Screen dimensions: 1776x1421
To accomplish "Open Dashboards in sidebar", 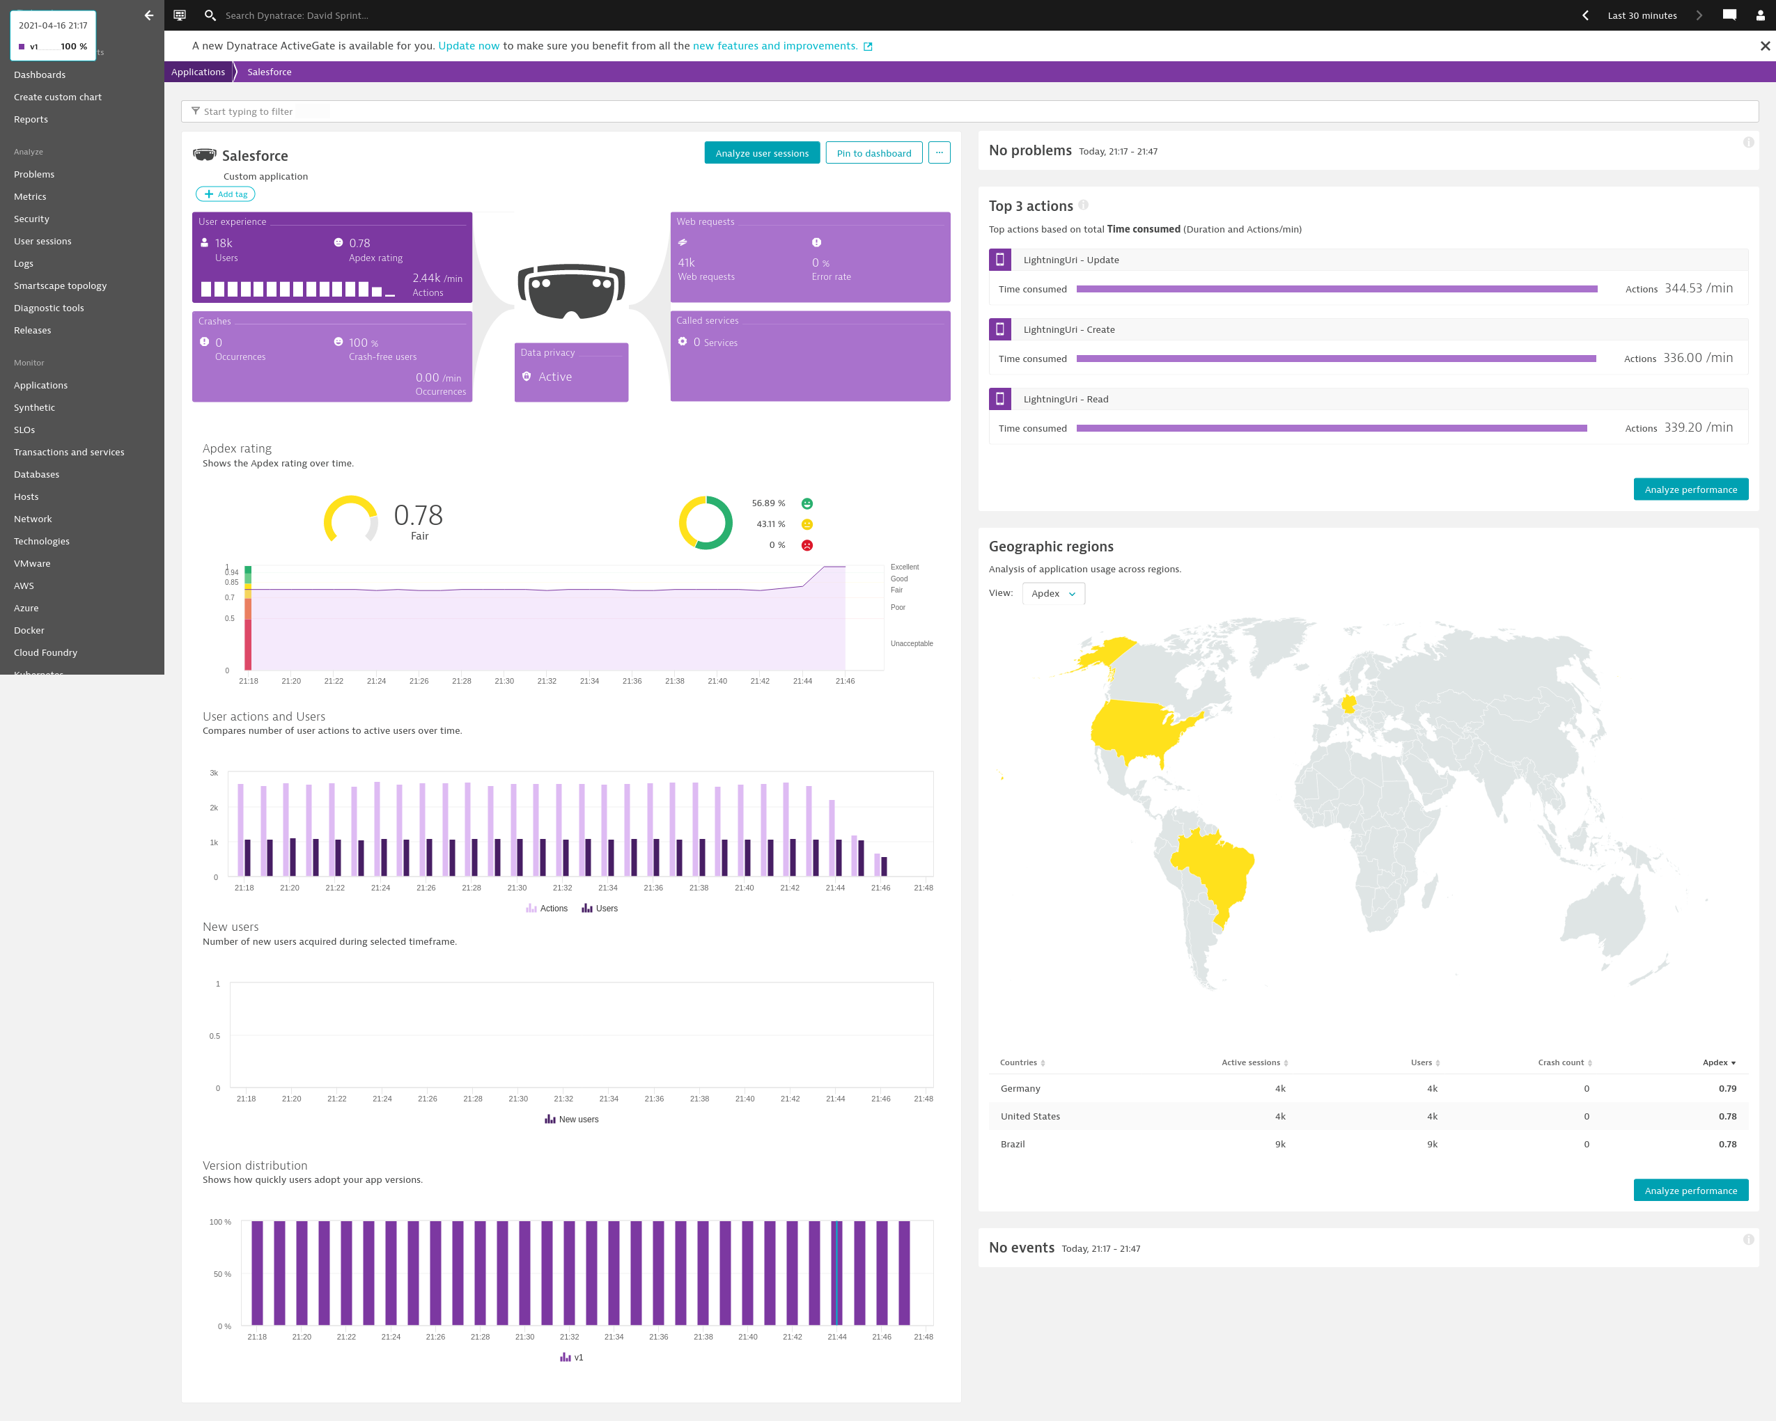I will [40, 74].
